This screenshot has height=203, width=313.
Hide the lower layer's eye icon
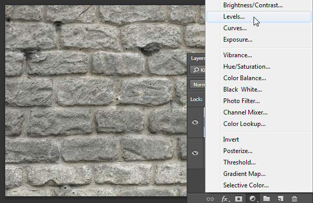[x=195, y=153]
